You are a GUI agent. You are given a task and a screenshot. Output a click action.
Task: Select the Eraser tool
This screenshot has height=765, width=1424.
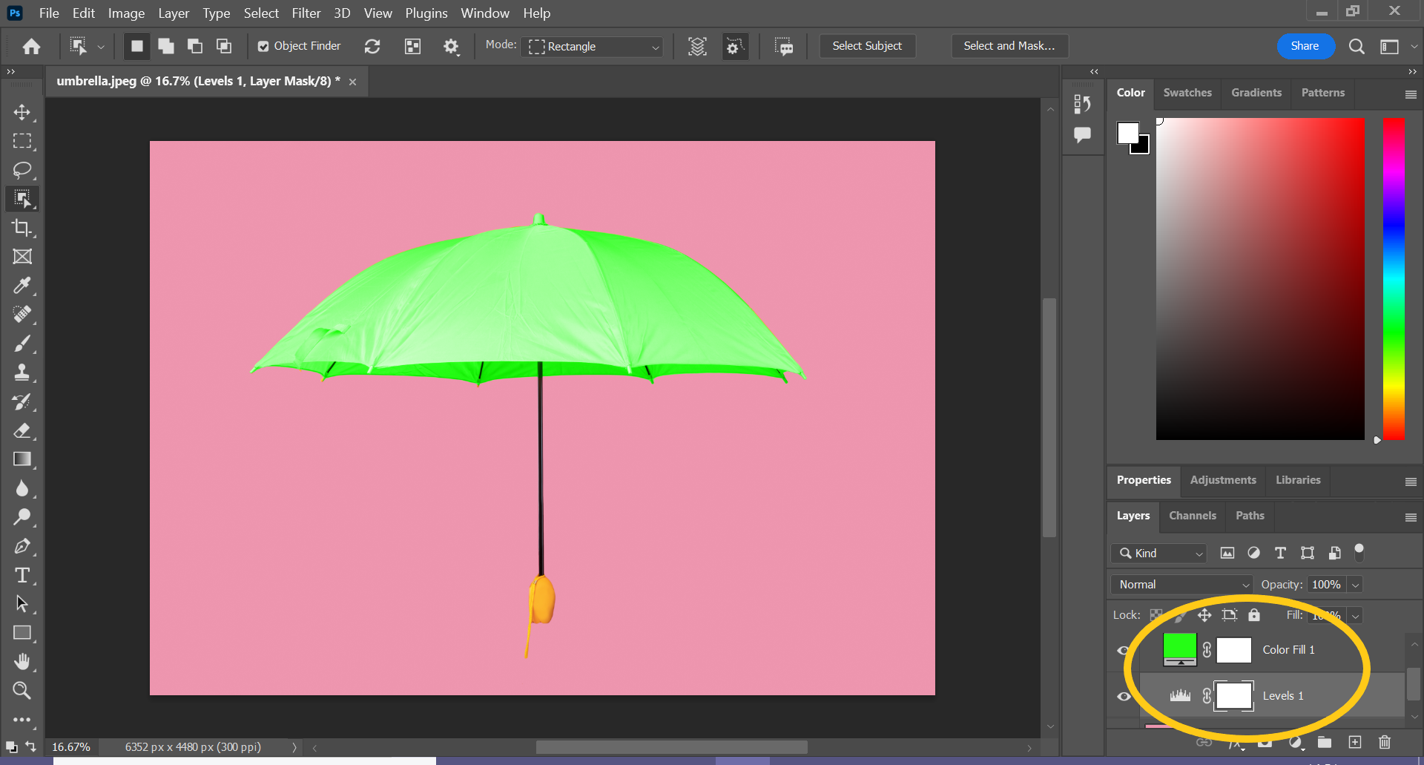[x=22, y=430]
